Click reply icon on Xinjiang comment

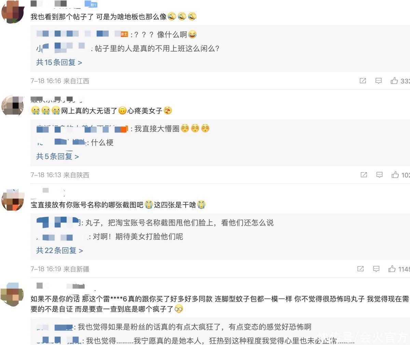pyautogui.click(x=376, y=269)
